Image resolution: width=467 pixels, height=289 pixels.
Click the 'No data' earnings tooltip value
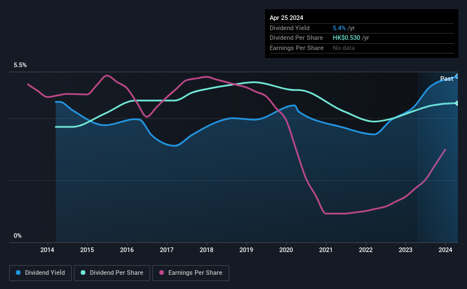point(345,48)
